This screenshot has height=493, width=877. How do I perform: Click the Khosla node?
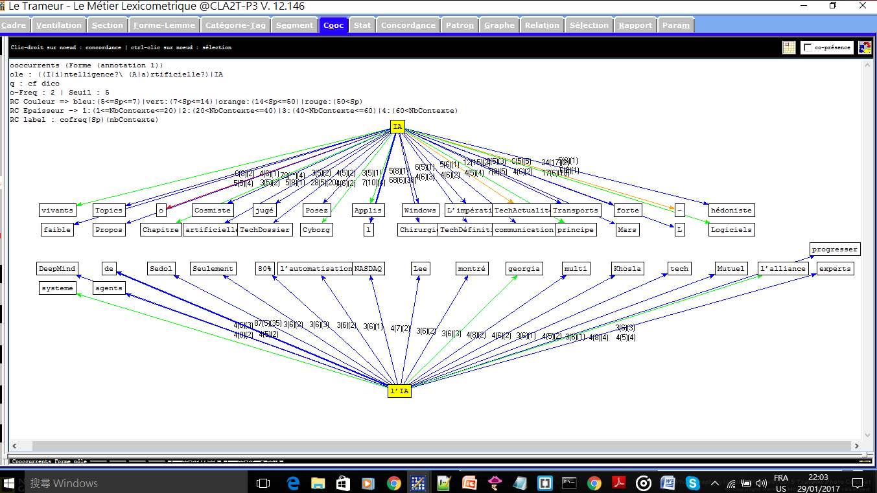pos(627,269)
